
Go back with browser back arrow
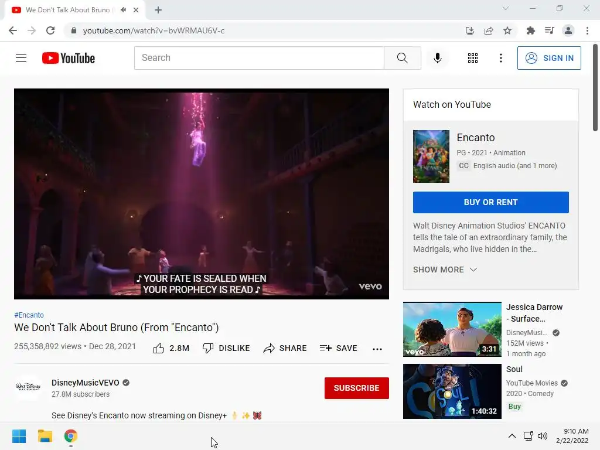point(13,30)
